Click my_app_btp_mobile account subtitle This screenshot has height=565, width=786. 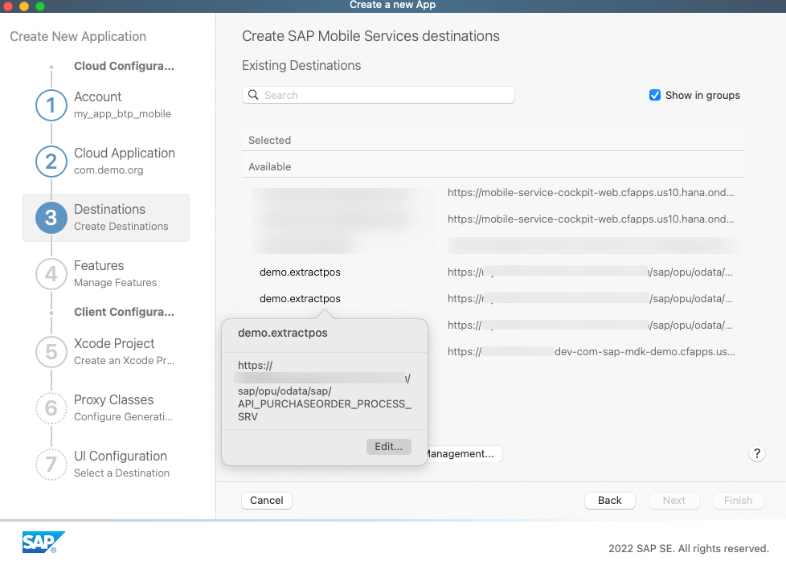click(122, 114)
